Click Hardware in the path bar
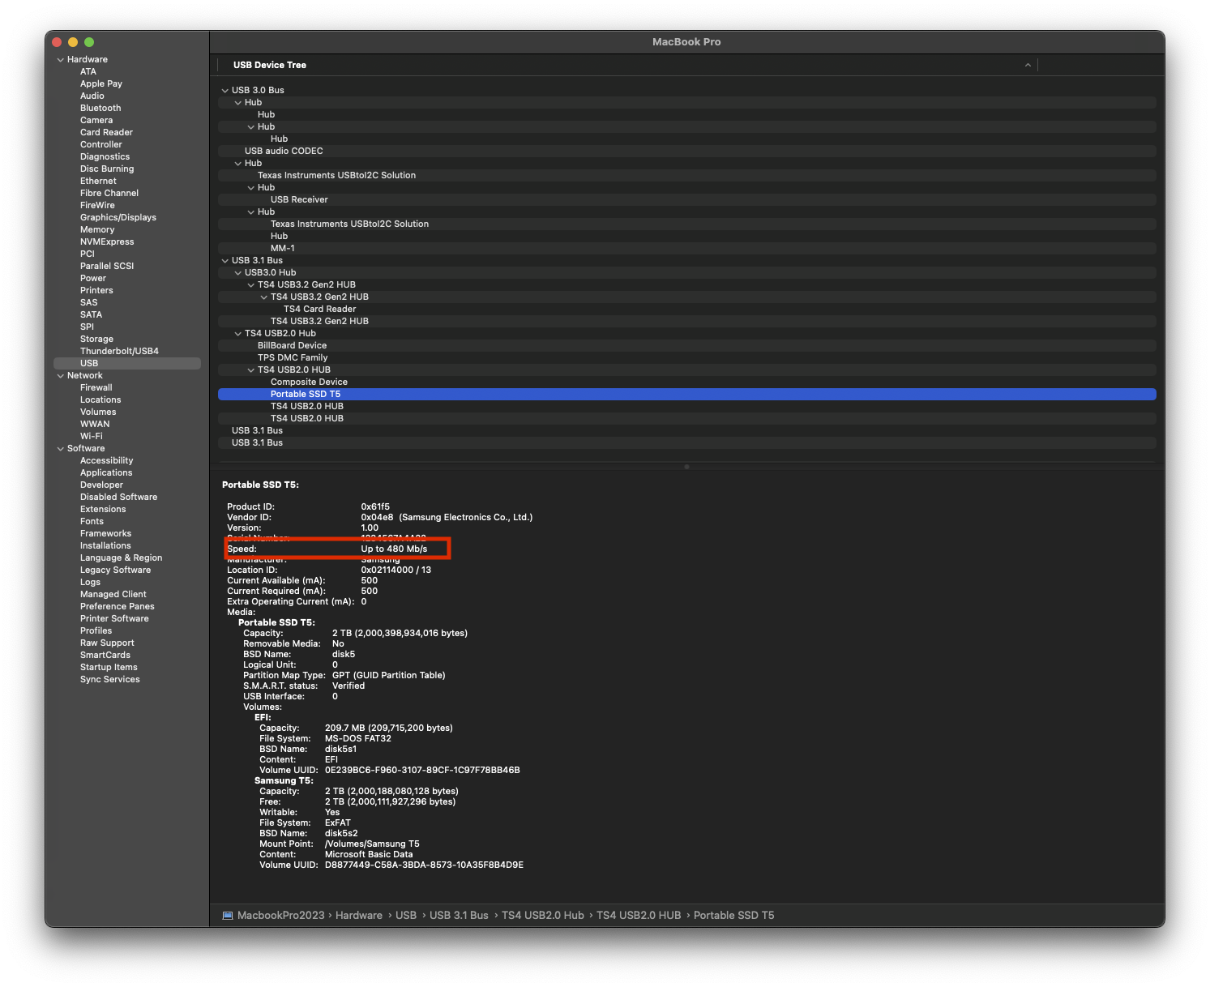This screenshot has height=987, width=1210. [359, 916]
